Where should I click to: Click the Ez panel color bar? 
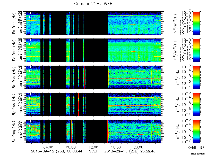coord(196,50)
